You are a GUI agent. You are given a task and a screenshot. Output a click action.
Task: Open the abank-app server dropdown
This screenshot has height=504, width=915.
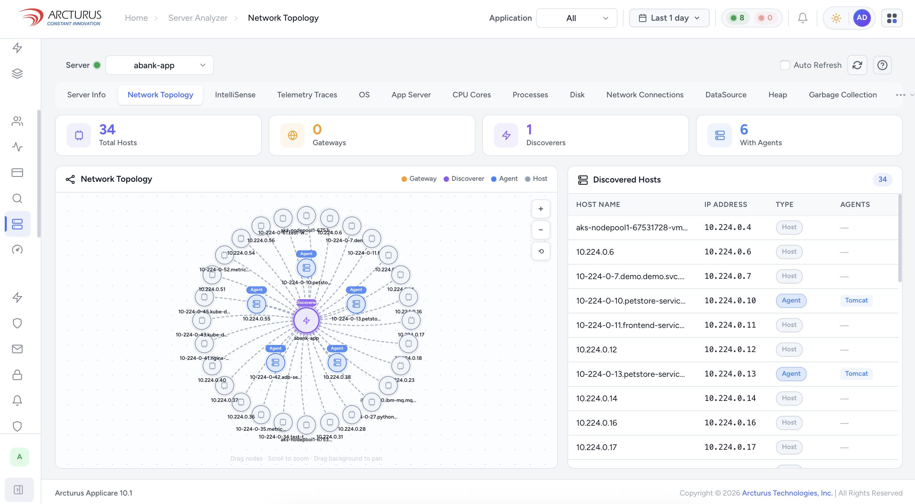[x=159, y=65]
